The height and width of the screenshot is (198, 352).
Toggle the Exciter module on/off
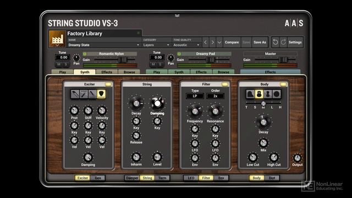(x=108, y=84)
